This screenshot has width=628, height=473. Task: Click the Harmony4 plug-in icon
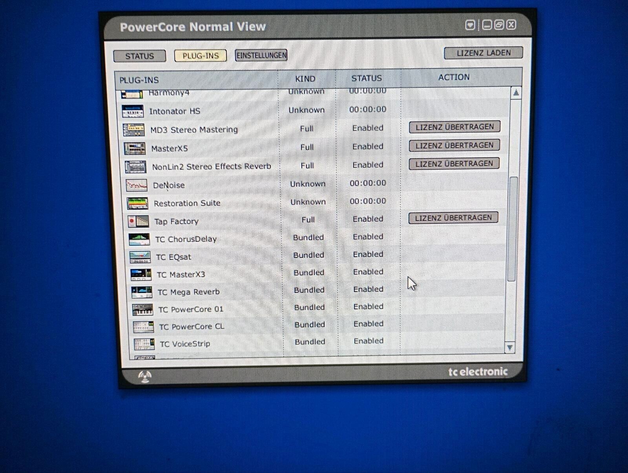click(x=131, y=94)
